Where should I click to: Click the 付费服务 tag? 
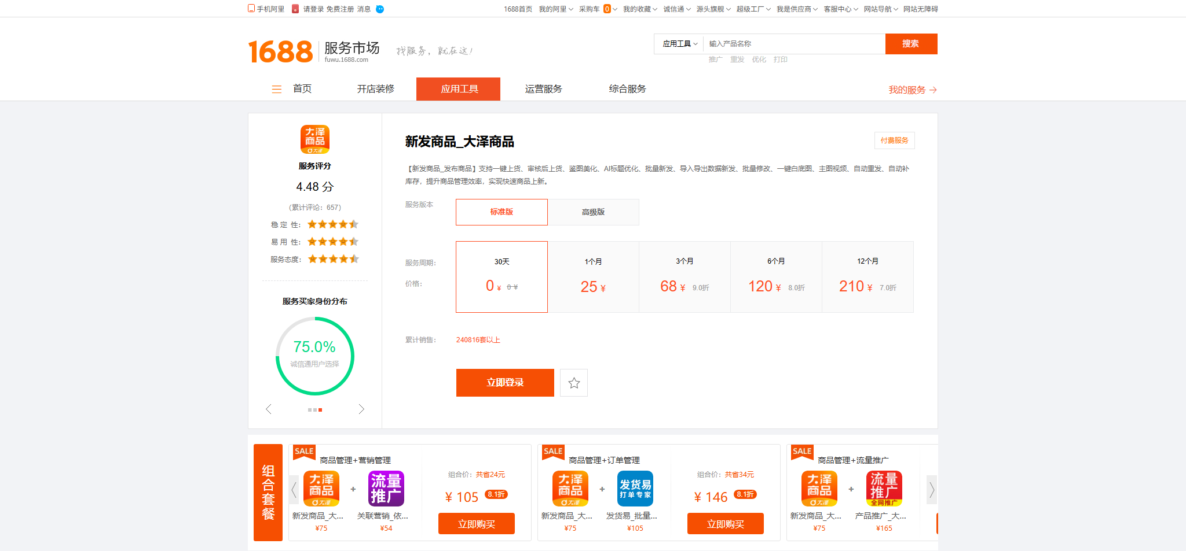click(895, 140)
